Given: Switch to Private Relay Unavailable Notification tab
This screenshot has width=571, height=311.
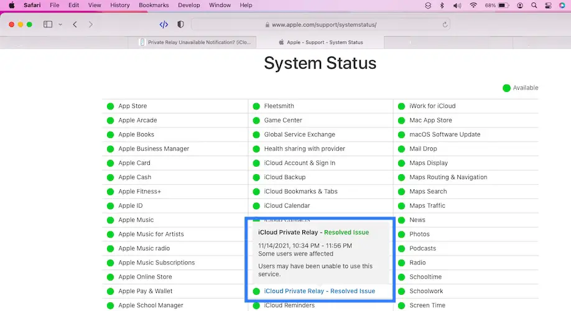Looking at the screenshot, I should click(x=192, y=42).
